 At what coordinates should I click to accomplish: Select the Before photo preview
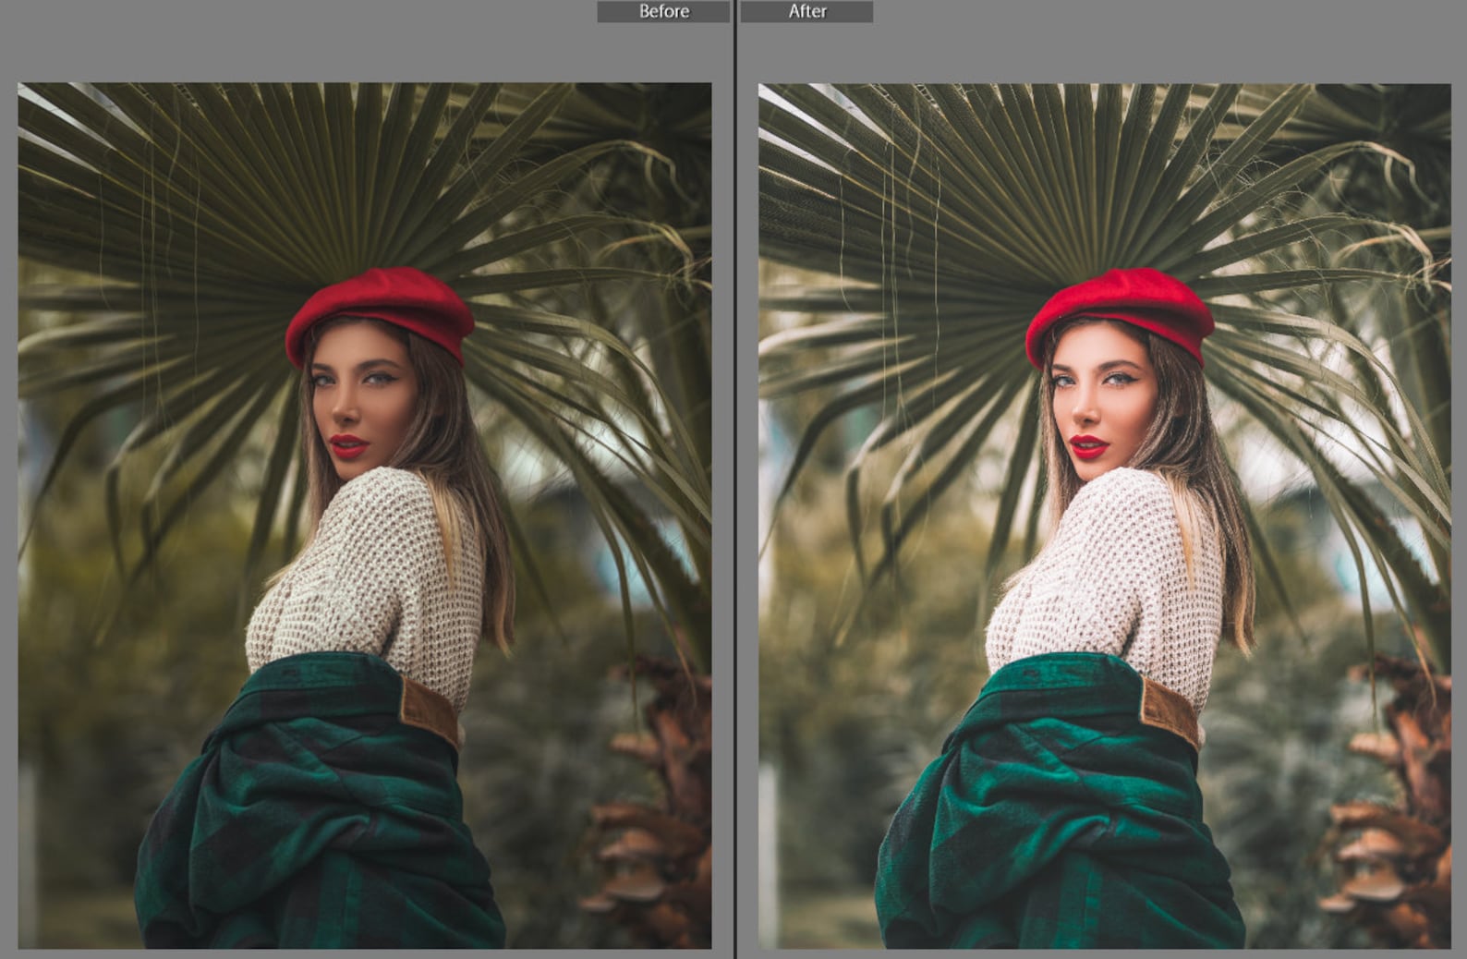(x=365, y=516)
